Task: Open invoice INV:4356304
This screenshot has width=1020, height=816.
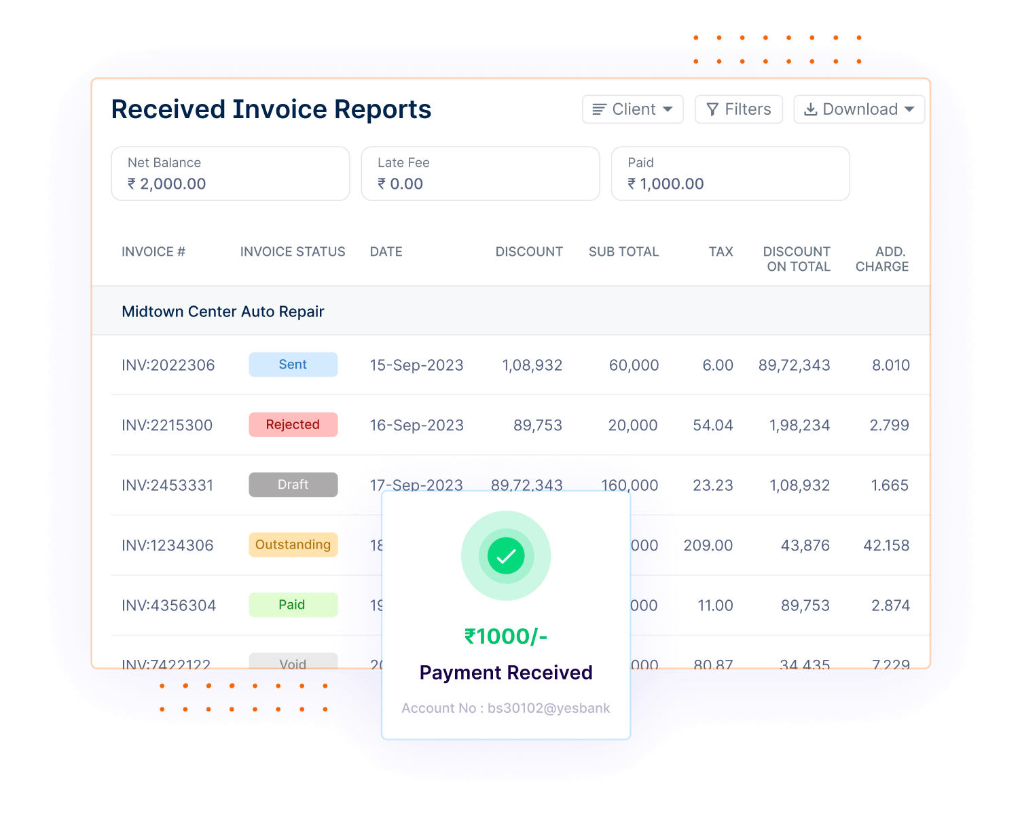Action: pos(169,606)
